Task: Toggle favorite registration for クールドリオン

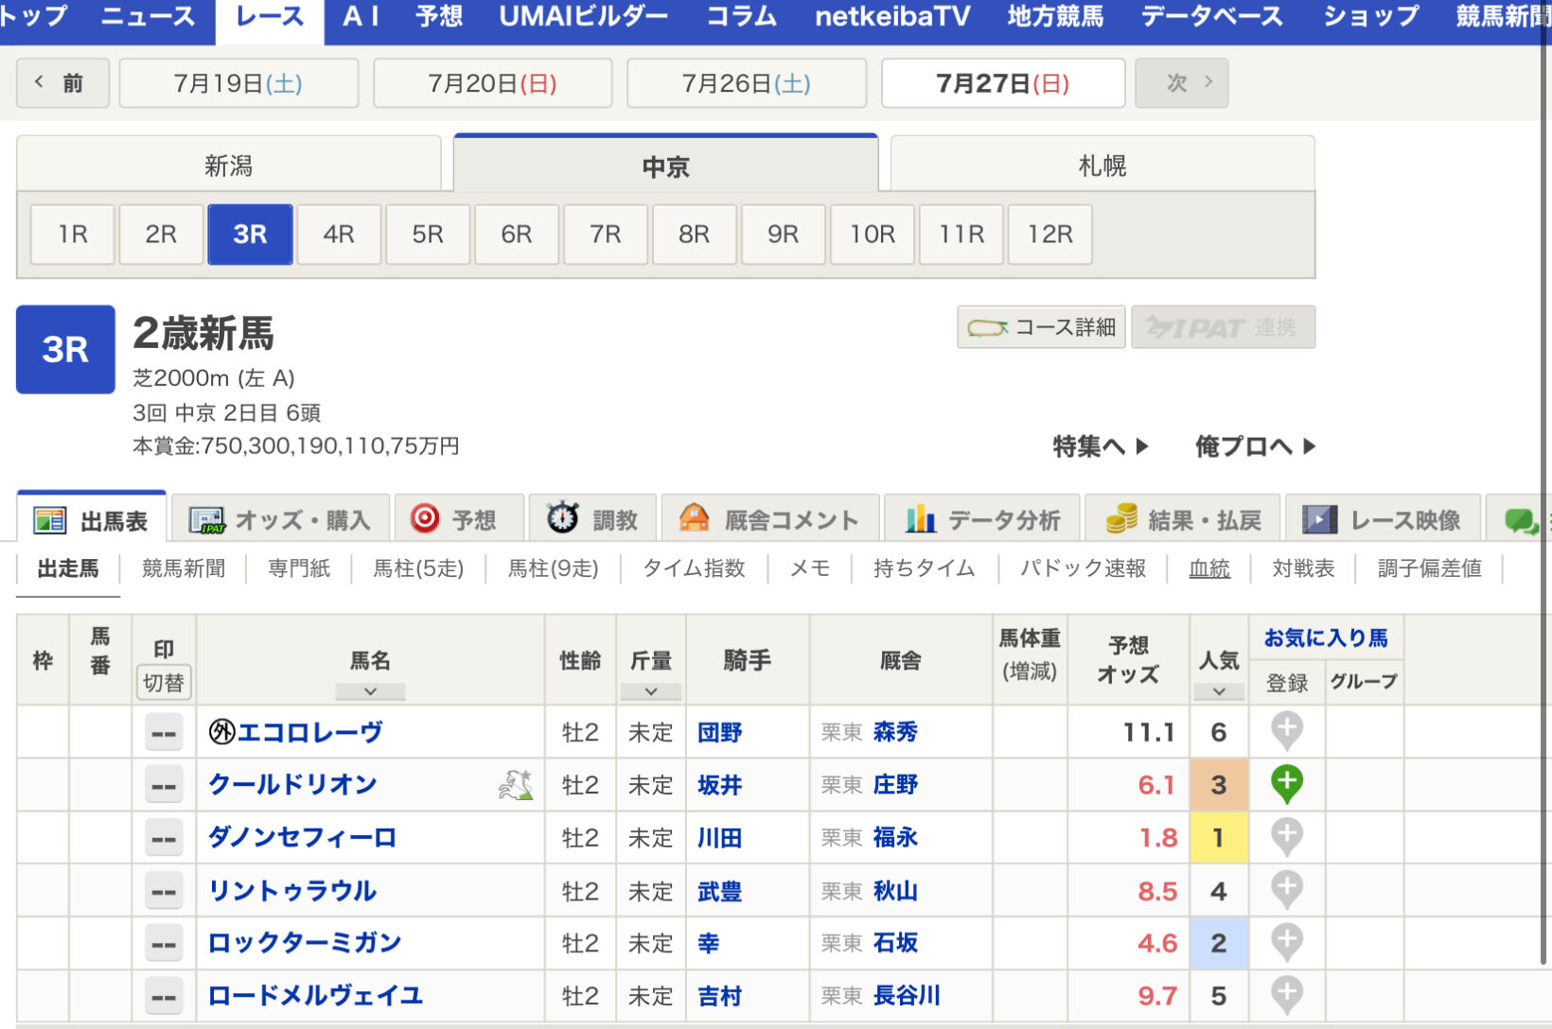Action: (1286, 784)
